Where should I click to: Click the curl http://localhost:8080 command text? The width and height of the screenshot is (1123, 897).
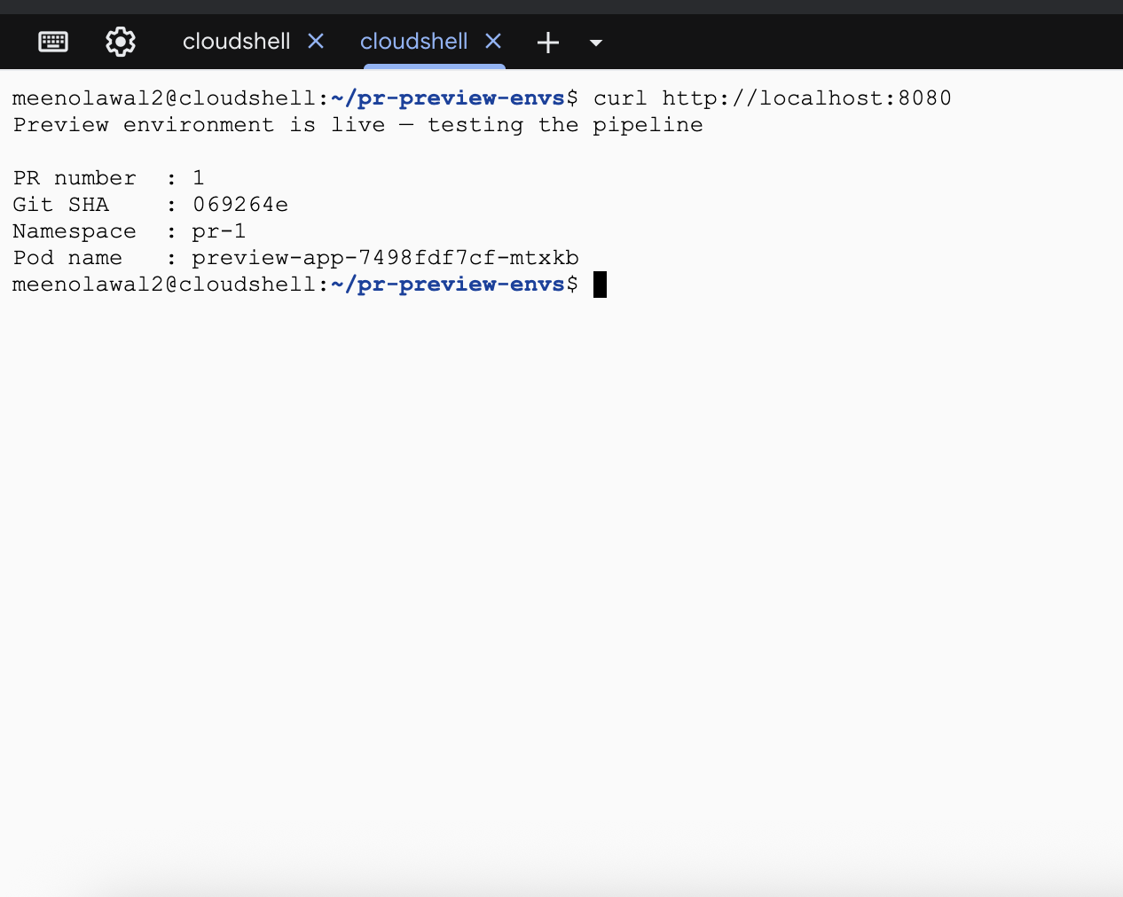772,97
